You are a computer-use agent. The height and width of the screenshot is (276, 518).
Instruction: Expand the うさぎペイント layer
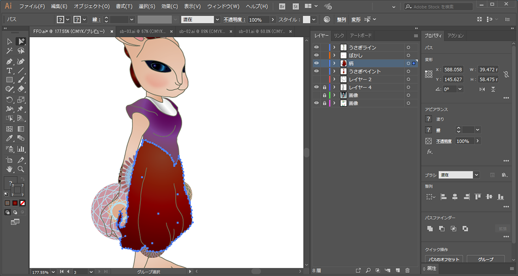pos(334,71)
